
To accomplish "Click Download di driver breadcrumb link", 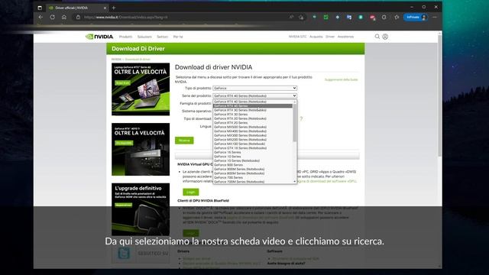I will [x=138, y=60].
